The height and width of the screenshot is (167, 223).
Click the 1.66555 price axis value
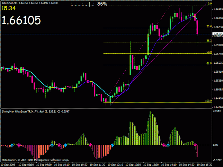pos(218,9)
